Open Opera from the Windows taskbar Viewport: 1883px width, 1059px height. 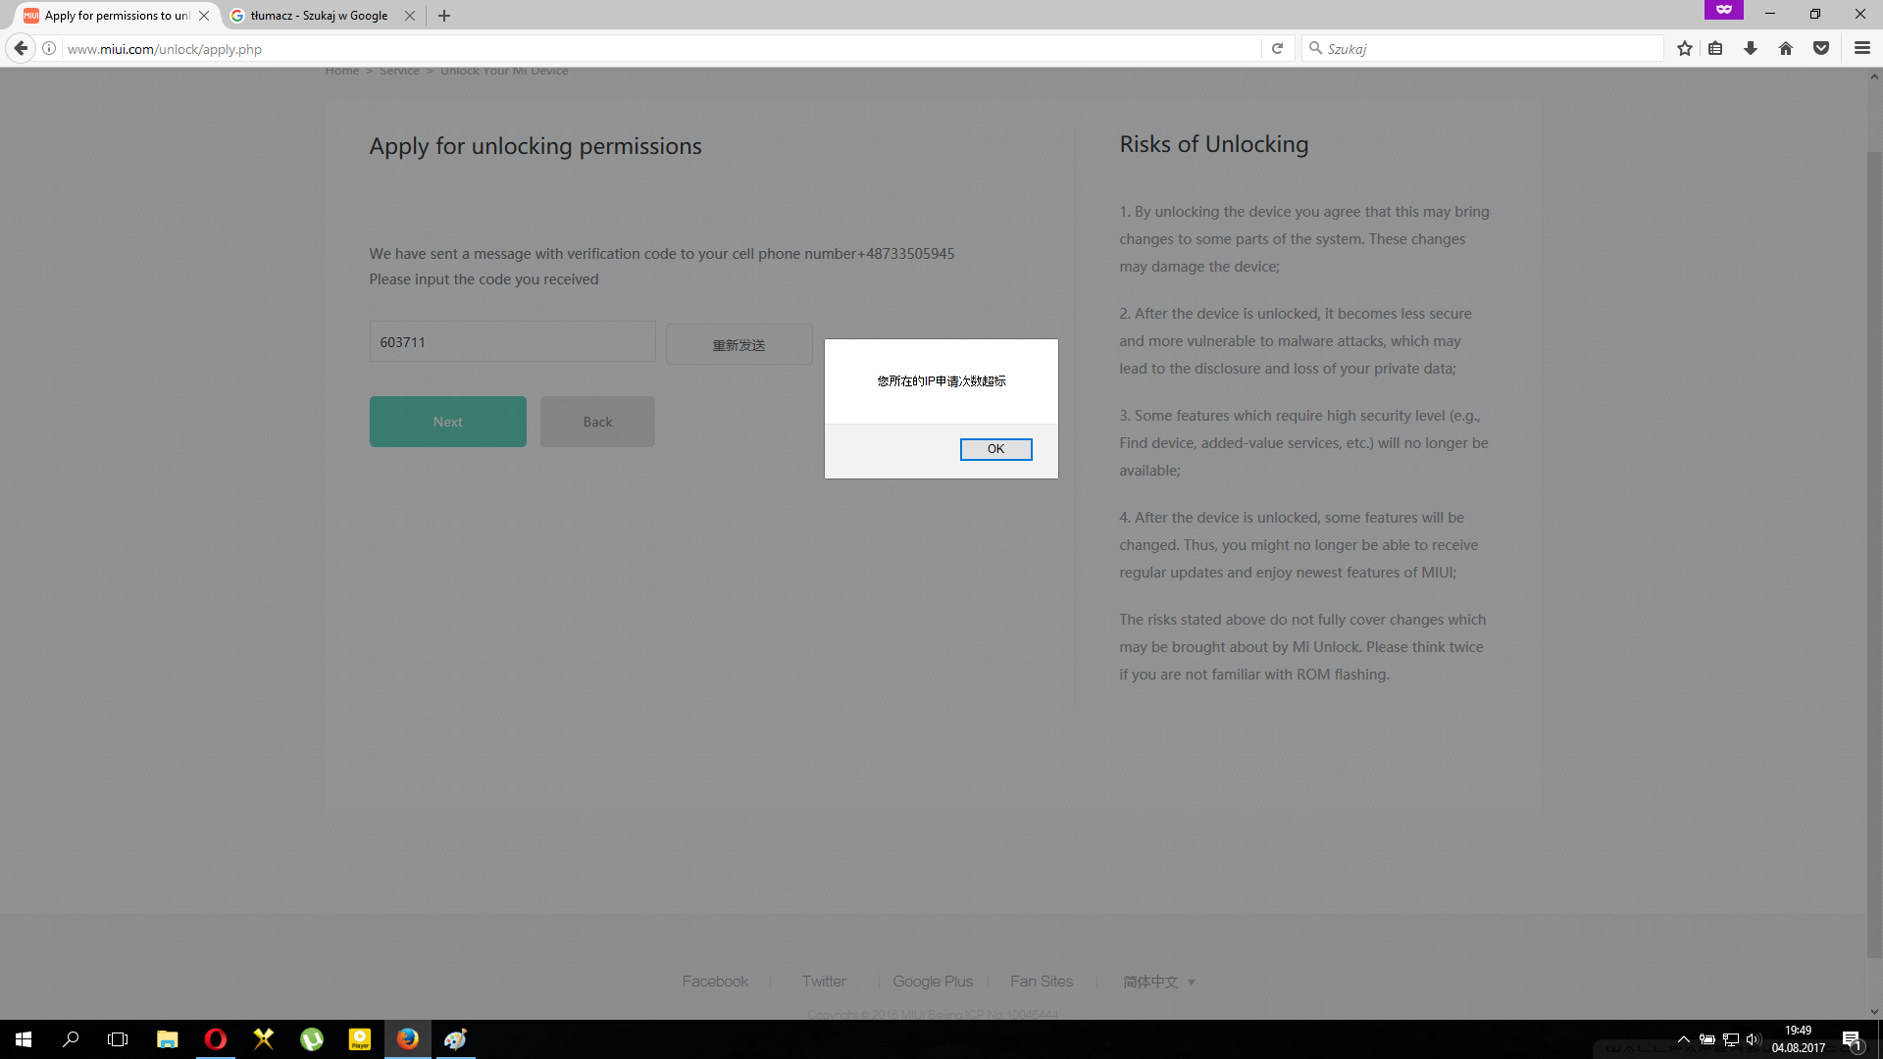click(215, 1039)
